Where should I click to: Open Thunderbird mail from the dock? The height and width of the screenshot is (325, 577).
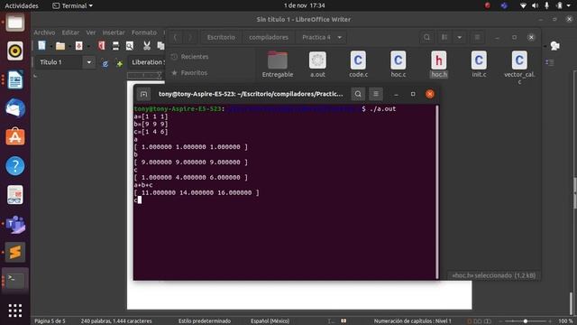[x=15, y=108]
